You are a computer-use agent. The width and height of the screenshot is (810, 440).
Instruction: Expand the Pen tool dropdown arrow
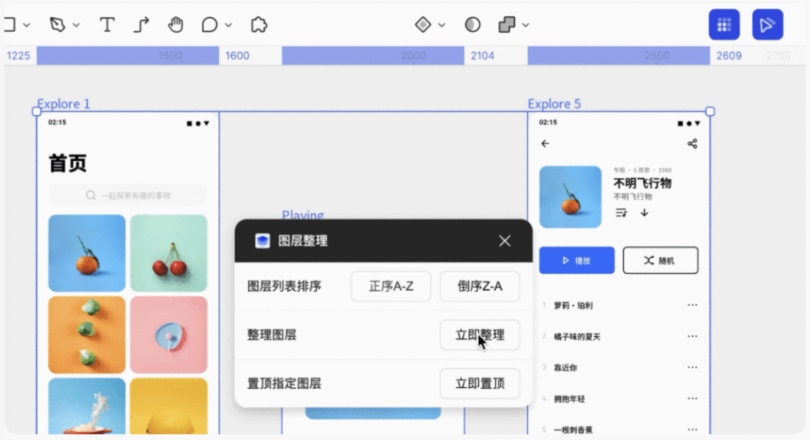point(76,26)
